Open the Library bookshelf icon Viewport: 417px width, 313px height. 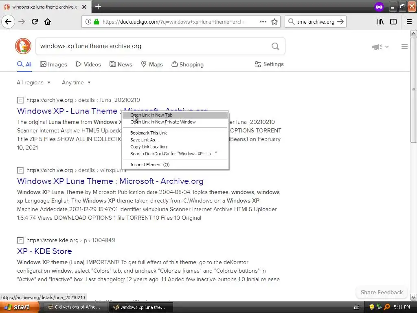(380, 22)
